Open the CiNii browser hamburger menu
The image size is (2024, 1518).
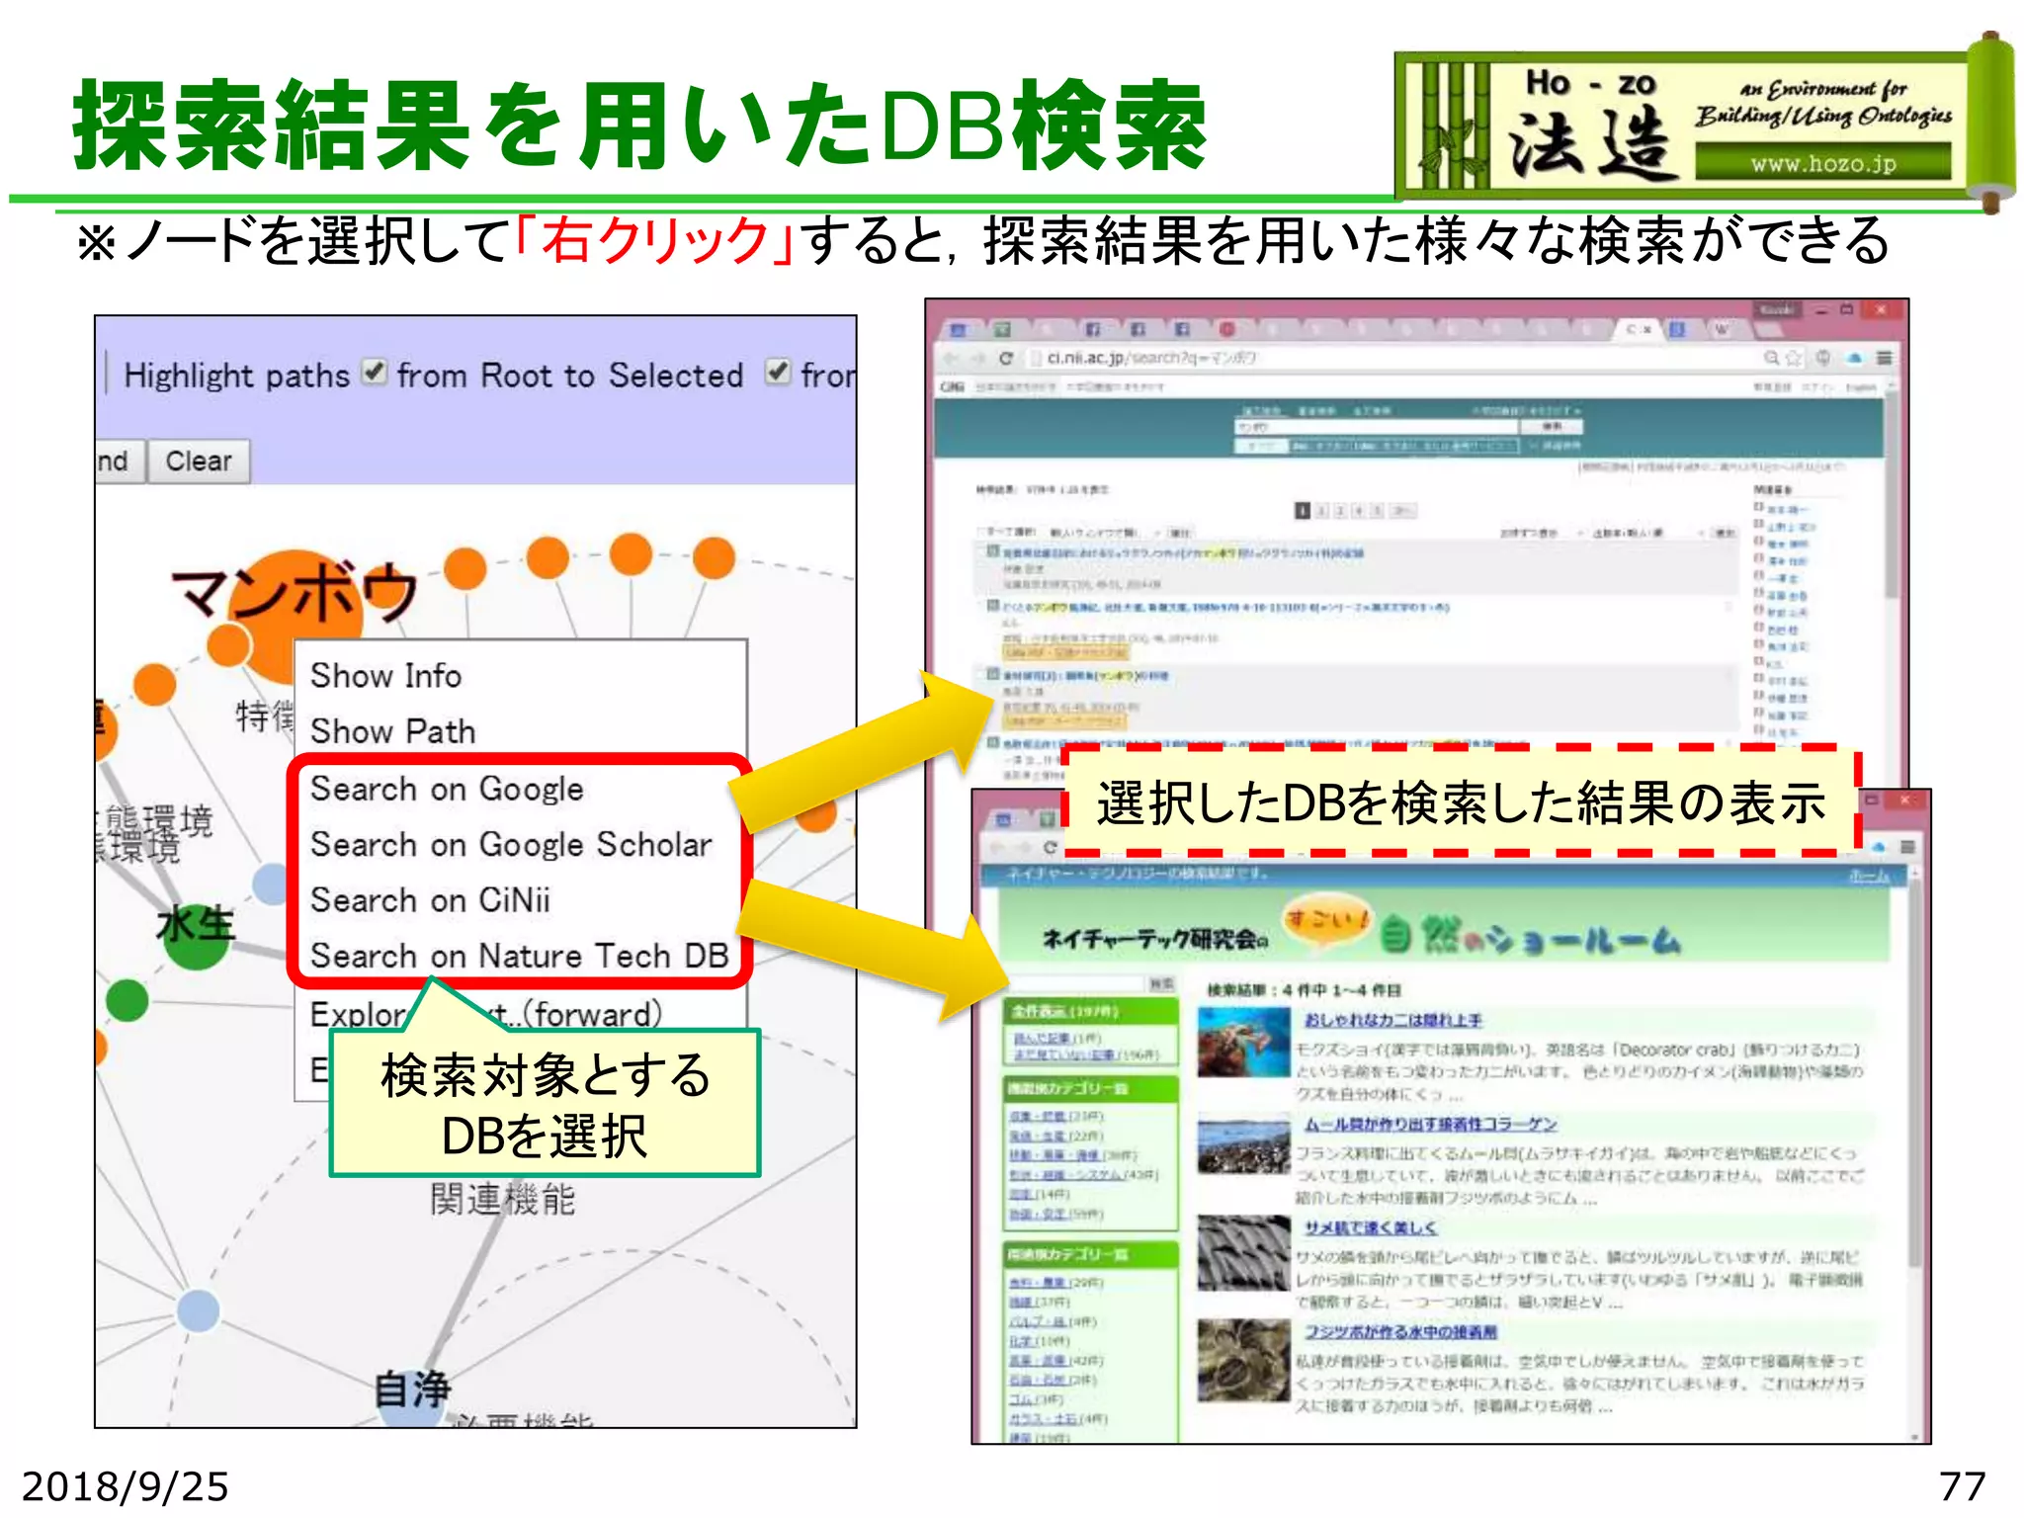[1885, 358]
